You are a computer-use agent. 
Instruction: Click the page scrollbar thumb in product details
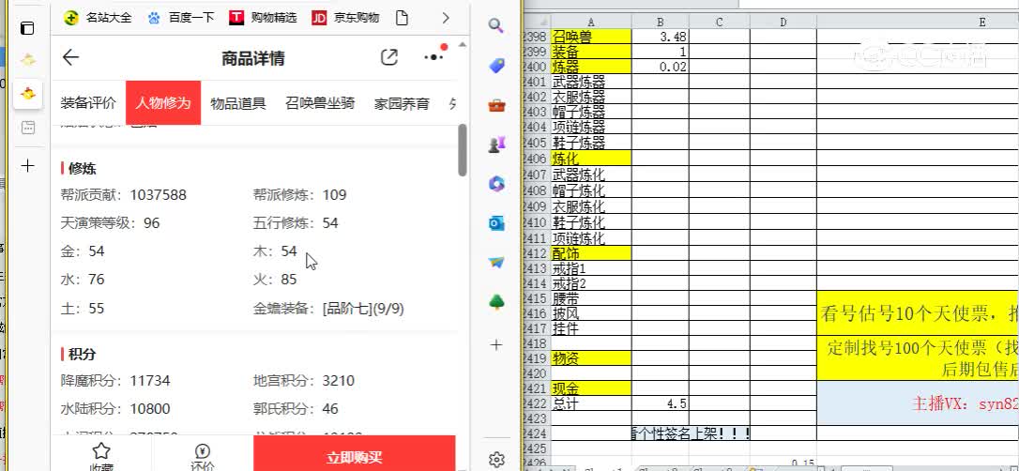click(x=462, y=150)
